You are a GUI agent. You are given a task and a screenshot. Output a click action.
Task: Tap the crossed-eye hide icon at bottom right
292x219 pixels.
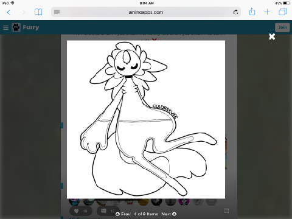[226, 211]
